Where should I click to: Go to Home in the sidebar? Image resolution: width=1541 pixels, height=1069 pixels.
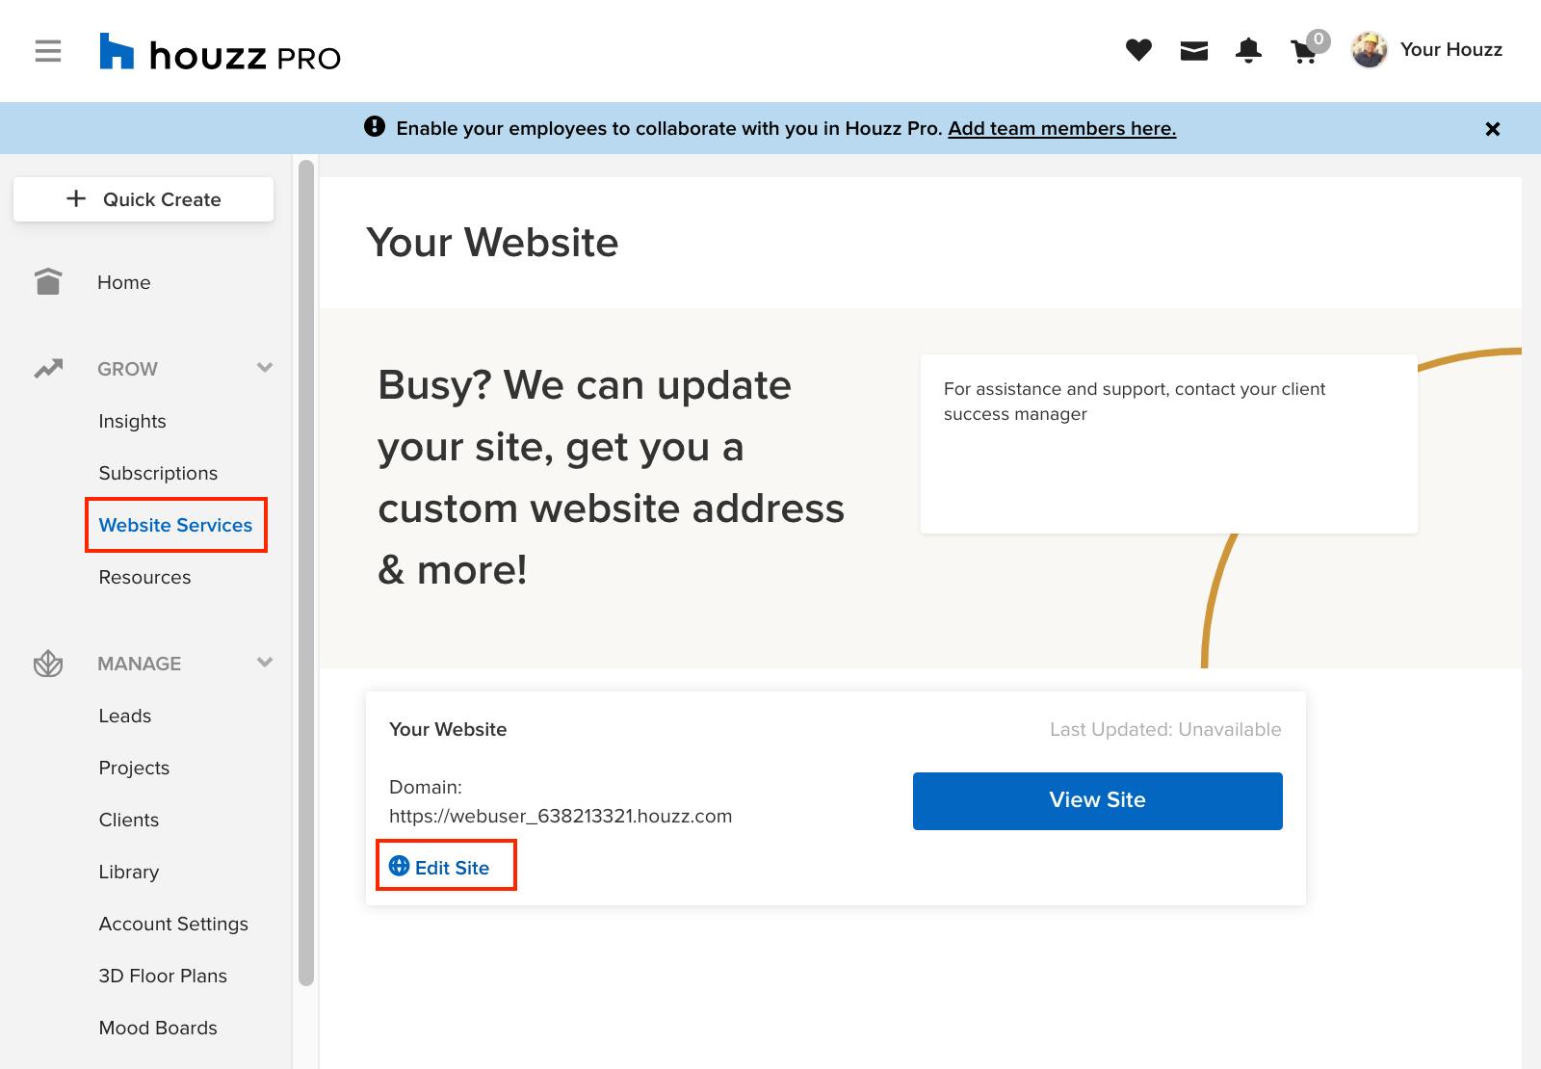pos(123,282)
